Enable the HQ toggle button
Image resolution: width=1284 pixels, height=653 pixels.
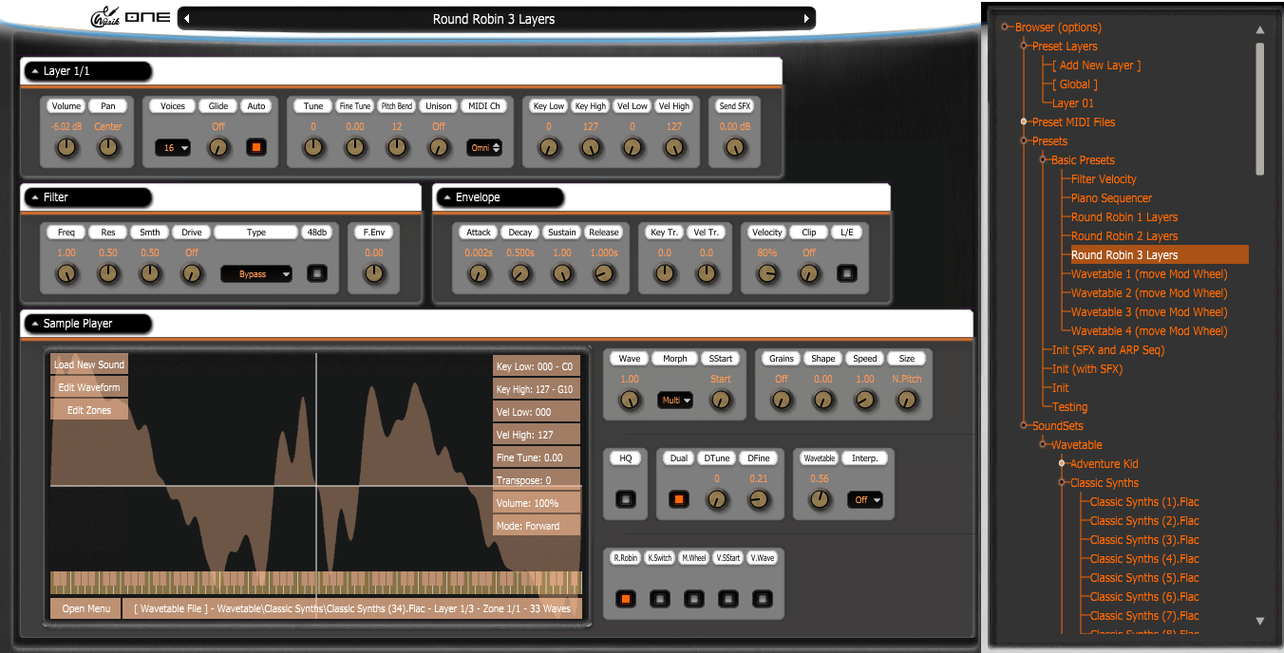click(x=625, y=499)
